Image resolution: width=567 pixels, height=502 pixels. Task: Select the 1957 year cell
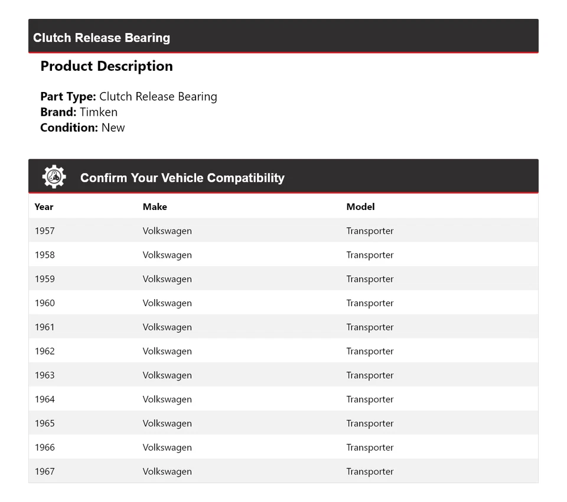tap(44, 231)
